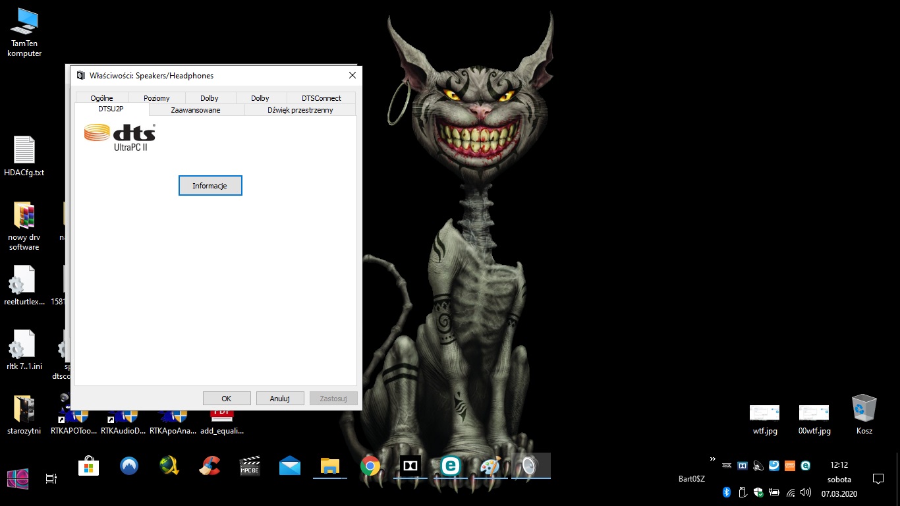Click the Bart0$Z taskbar toolbar label

pyautogui.click(x=692, y=479)
